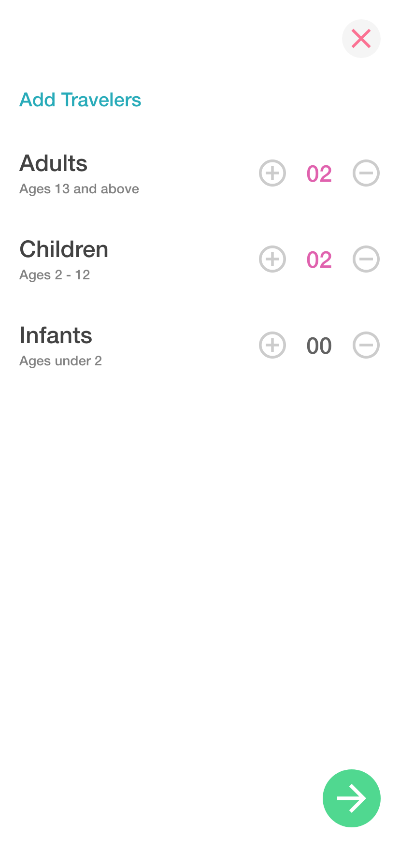Tap plus icon next to Infants
400x866 pixels.
[x=272, y=345]
